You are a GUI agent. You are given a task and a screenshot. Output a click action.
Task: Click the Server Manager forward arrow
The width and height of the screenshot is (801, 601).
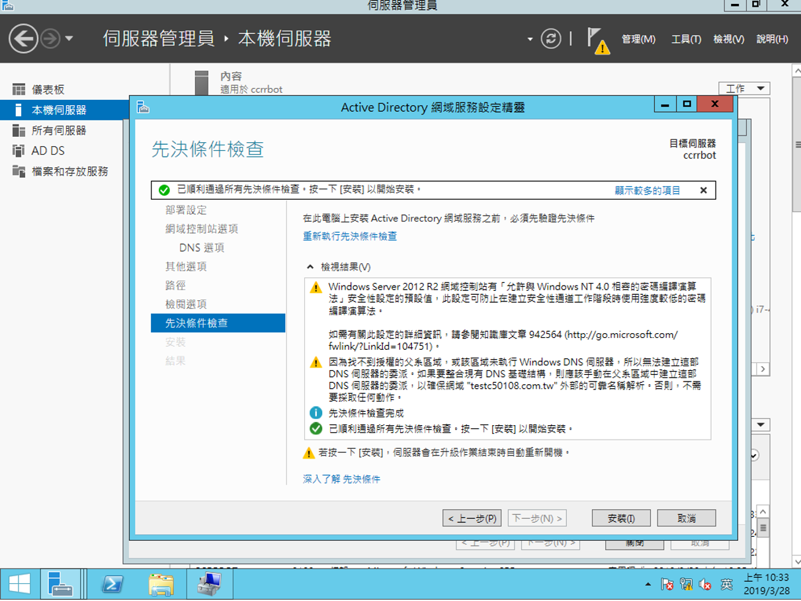pyautogui.click(x=50, y=39)
